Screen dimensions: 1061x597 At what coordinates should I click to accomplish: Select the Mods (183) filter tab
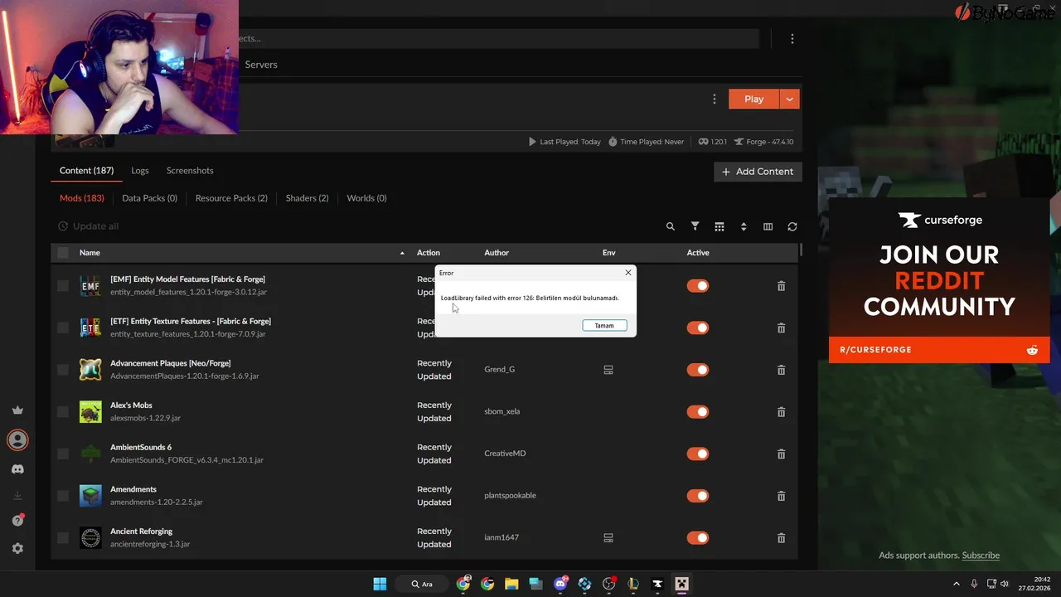82,198
